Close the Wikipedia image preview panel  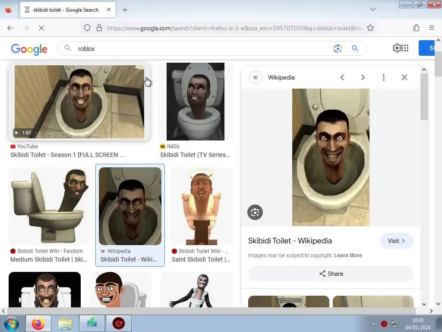click(404, 77)
